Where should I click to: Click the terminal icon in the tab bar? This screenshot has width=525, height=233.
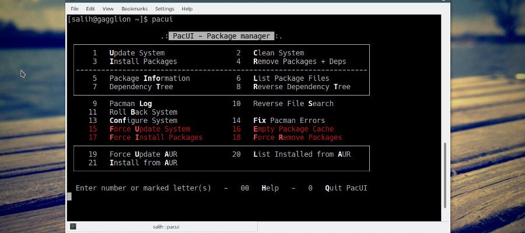pos(73,227)
